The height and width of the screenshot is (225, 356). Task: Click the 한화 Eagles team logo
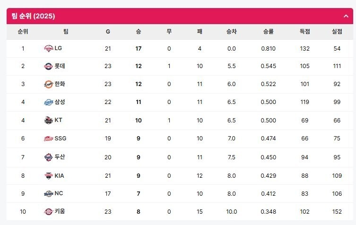48,84
